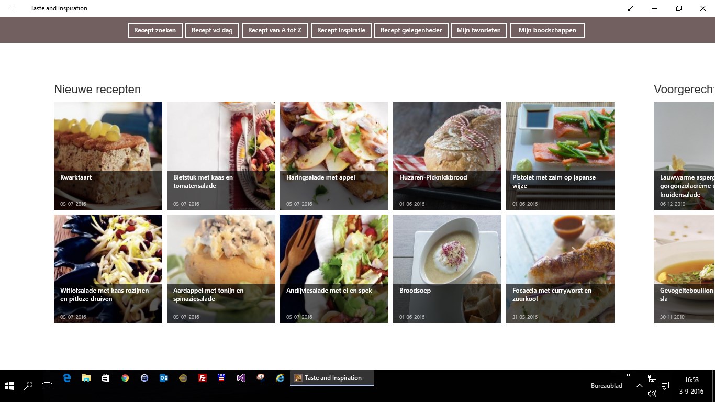Launch Google Chrome from the taskbar
The image size is (715, 402).
pyautogui.click(x=125, y=378)
